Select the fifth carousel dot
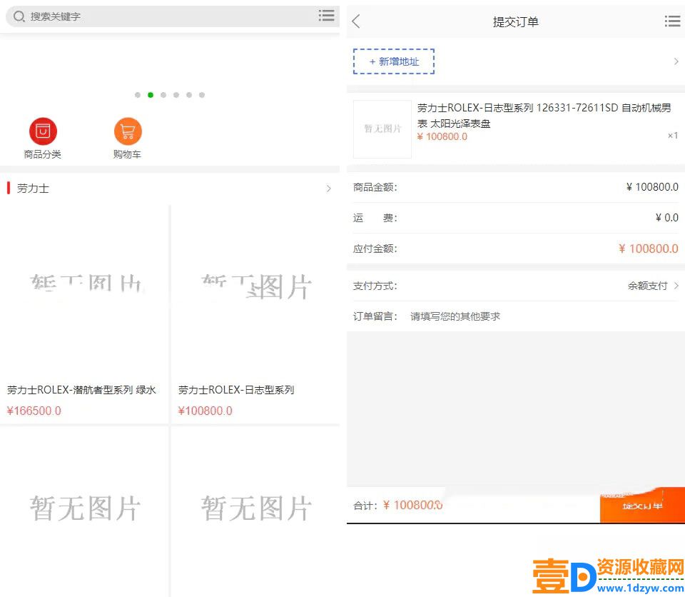The image size is (685, 597). (x=189, y=95)
